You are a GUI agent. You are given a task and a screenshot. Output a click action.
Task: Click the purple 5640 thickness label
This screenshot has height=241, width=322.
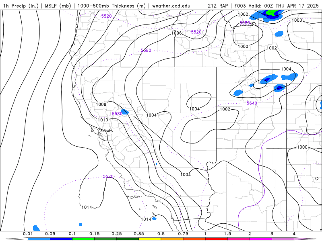pyautogui.click(x=252, y=103)
